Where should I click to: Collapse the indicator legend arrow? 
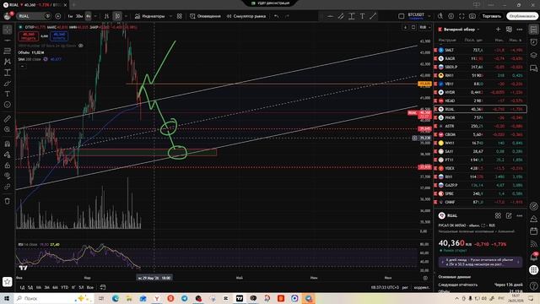[23, 66]
